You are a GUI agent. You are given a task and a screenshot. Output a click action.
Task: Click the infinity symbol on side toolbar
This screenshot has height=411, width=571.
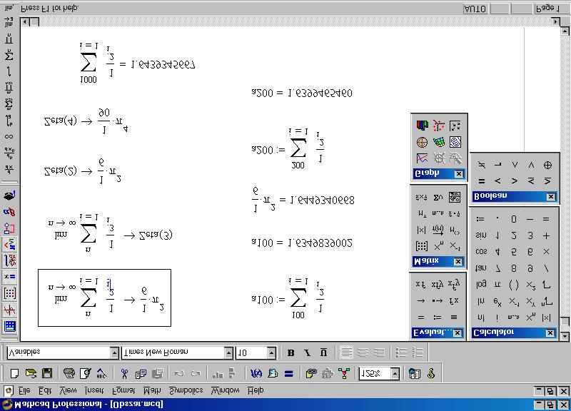pos(9,136)
